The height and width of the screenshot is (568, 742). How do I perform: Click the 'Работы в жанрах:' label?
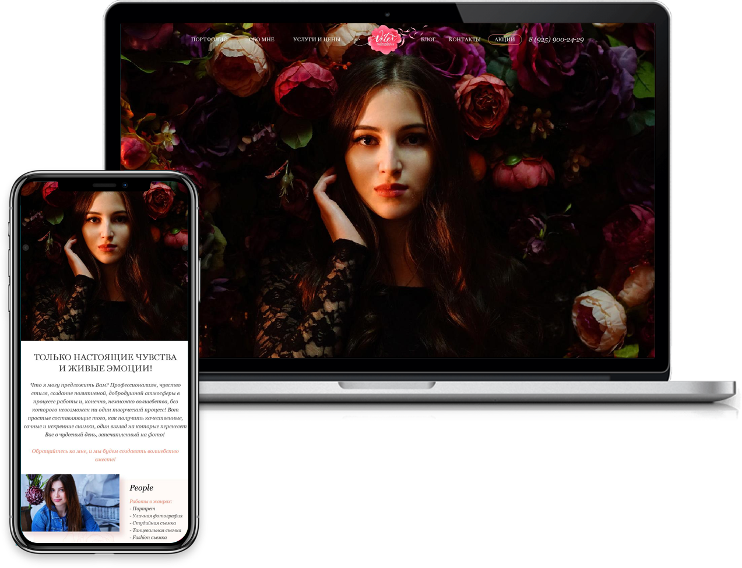(x=150, y=501)
